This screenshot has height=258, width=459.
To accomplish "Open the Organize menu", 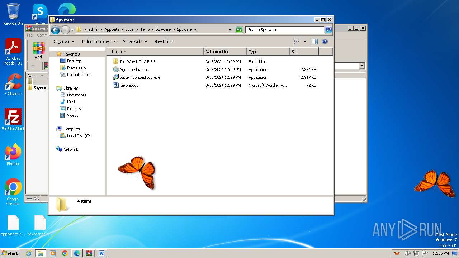I will tap(64, 42).
